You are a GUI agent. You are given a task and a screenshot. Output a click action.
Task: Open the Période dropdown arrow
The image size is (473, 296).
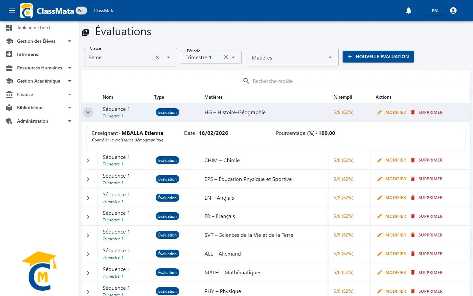tap(233, 57)
